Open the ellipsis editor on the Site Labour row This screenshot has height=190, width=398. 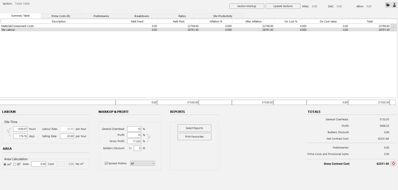[394, 29]
